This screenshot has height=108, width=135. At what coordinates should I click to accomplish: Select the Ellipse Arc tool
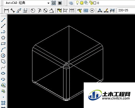(3, 79)
